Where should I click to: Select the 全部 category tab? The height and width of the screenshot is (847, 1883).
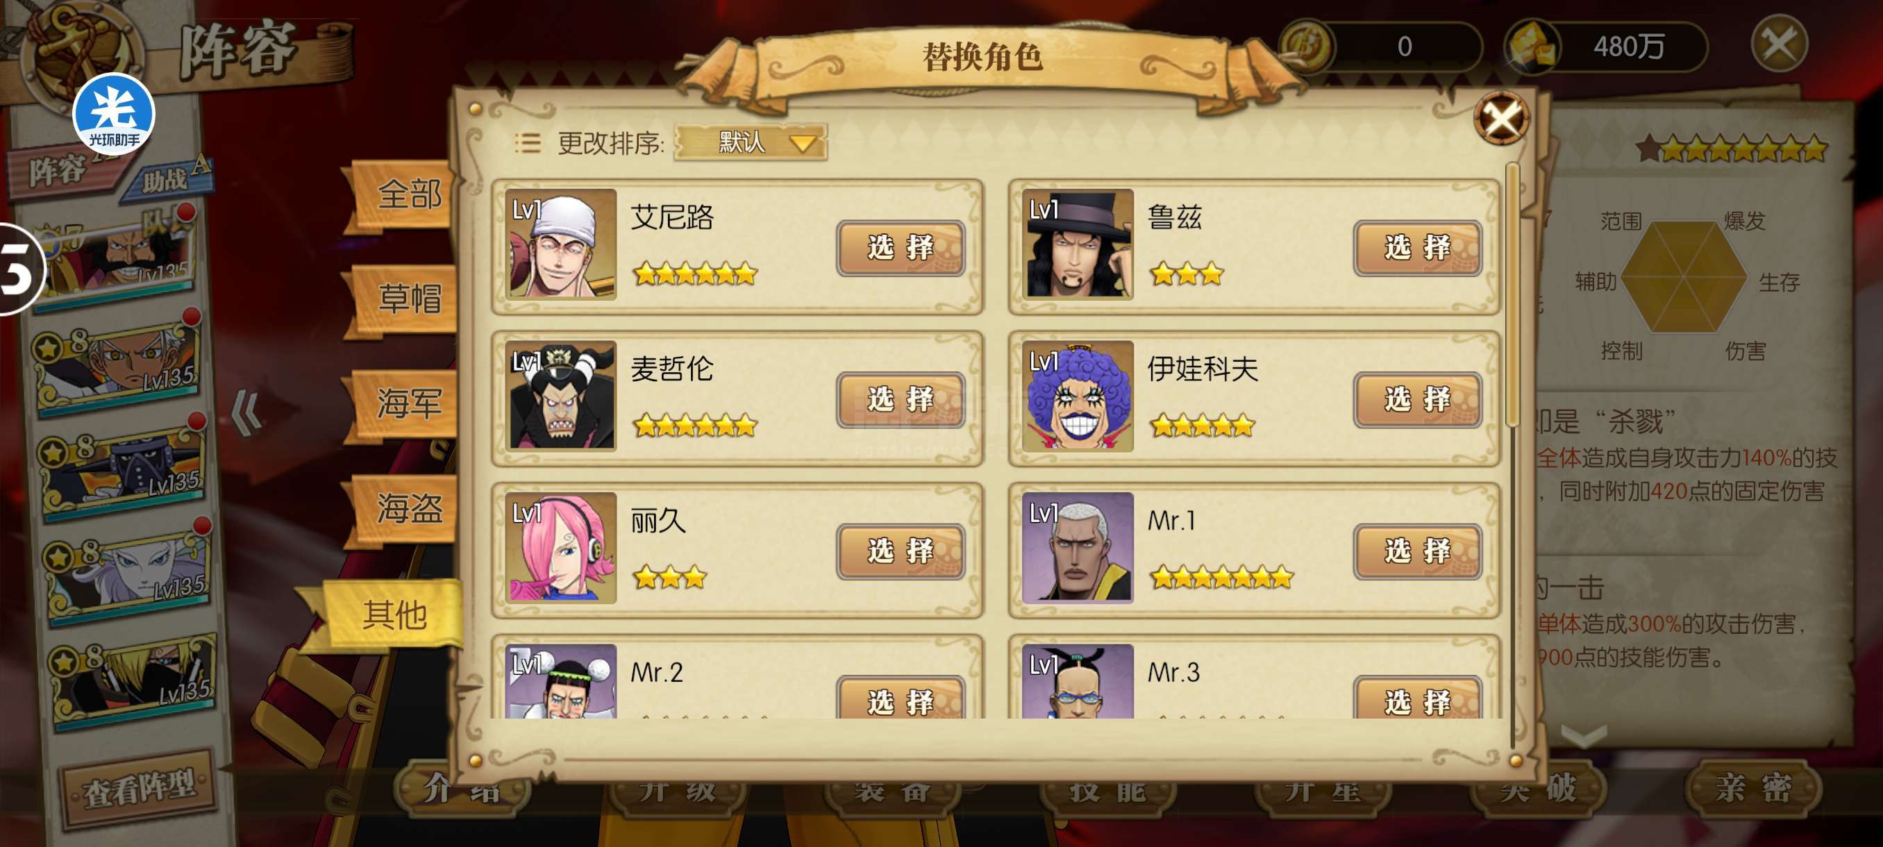405,195
